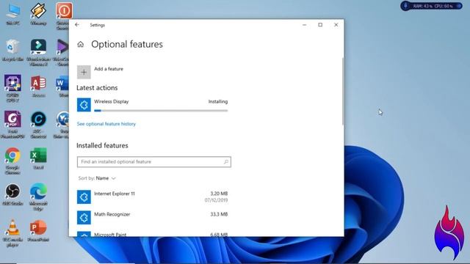Click the Microsoft Paint entry label
The height and width of the screenshot is (264, 470).
[x=110, y=235]
